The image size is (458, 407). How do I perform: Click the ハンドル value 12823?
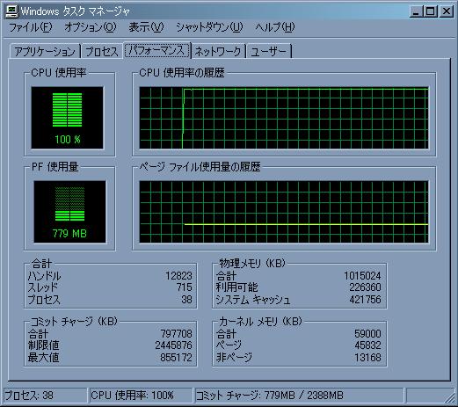178,276
